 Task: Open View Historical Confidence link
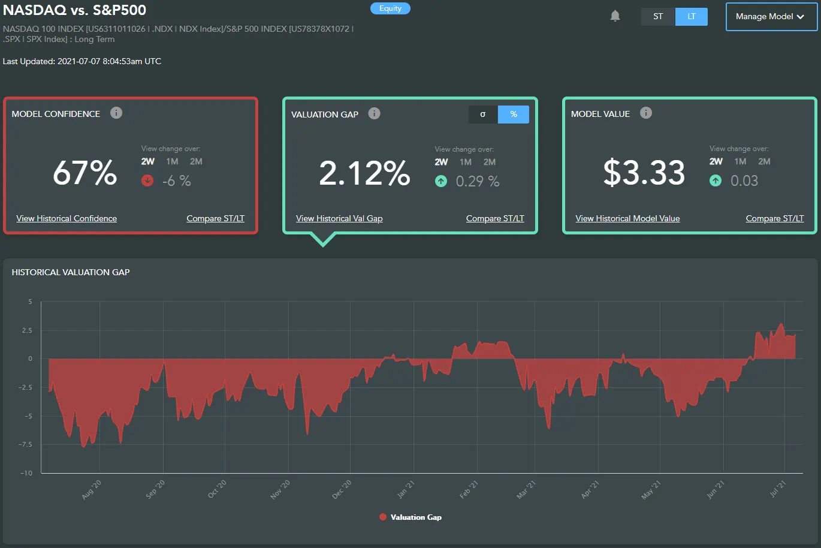coord(67,218)
